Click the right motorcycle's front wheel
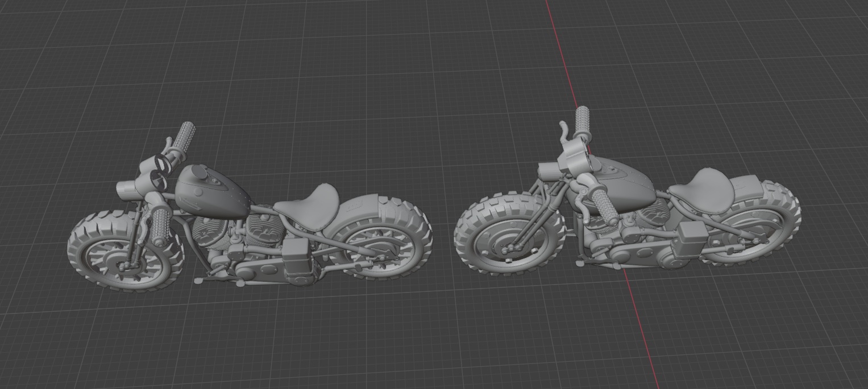The image size is (868, 389). 509,234
